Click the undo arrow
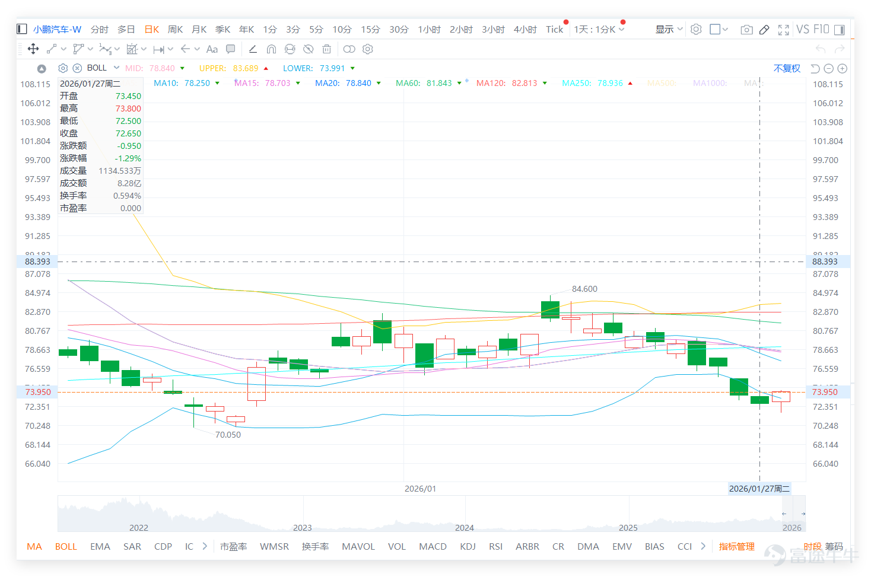871x577 pixels. click(x=821, y=49)
